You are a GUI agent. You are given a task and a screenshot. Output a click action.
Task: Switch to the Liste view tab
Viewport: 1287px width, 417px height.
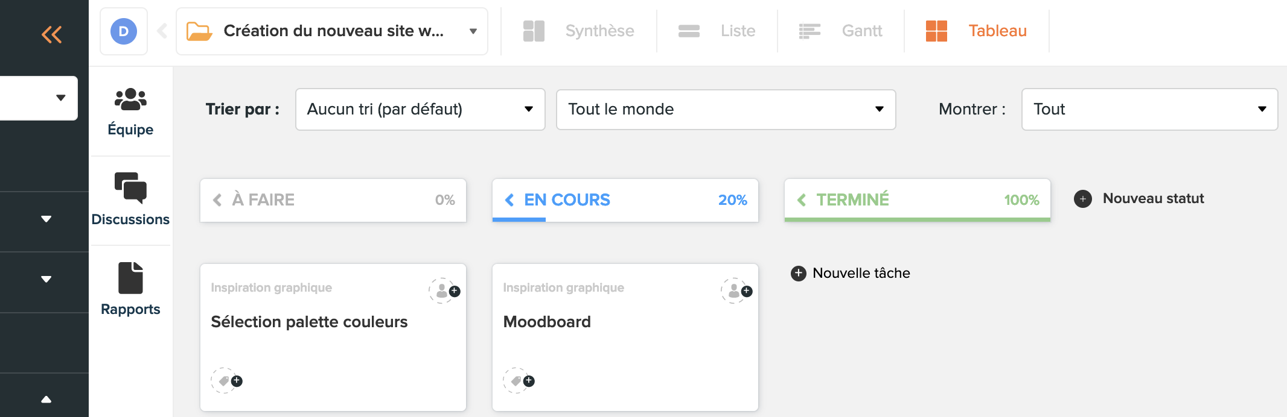(x=717, y=31)
